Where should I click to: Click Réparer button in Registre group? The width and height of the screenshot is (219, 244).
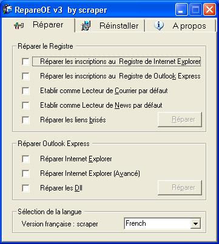pyautogui.click(x=180, y=119)
